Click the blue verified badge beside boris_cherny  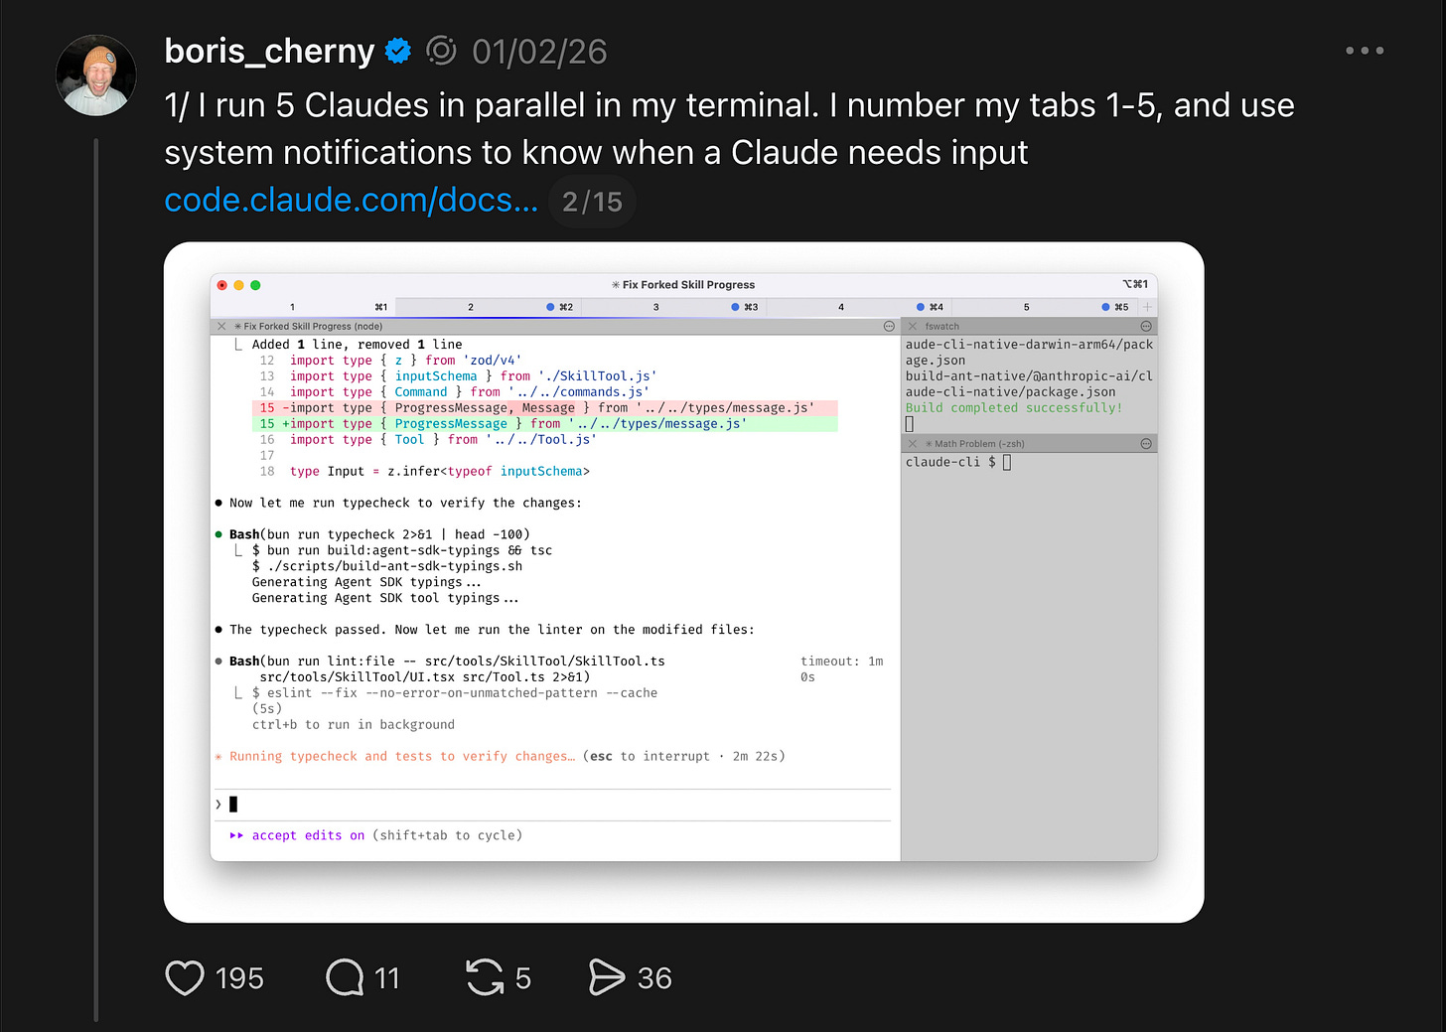pyautogui.click(x=398, y=51)
